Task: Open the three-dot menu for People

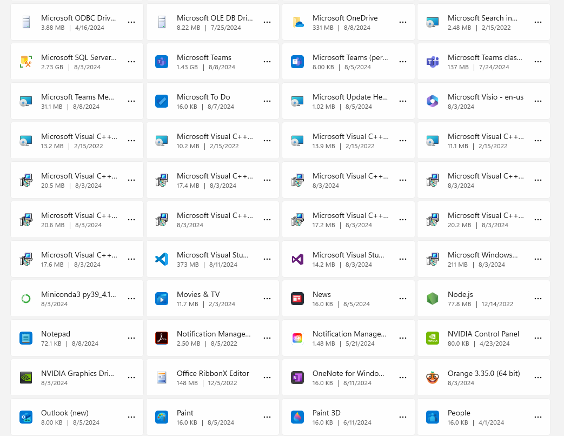Action: click(538, 417)
